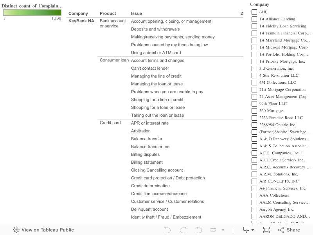Screen dimensions: 313x235
Task: Check the 1st Midwest Mortgage Corp checkbox
Action: click(254, 47)
